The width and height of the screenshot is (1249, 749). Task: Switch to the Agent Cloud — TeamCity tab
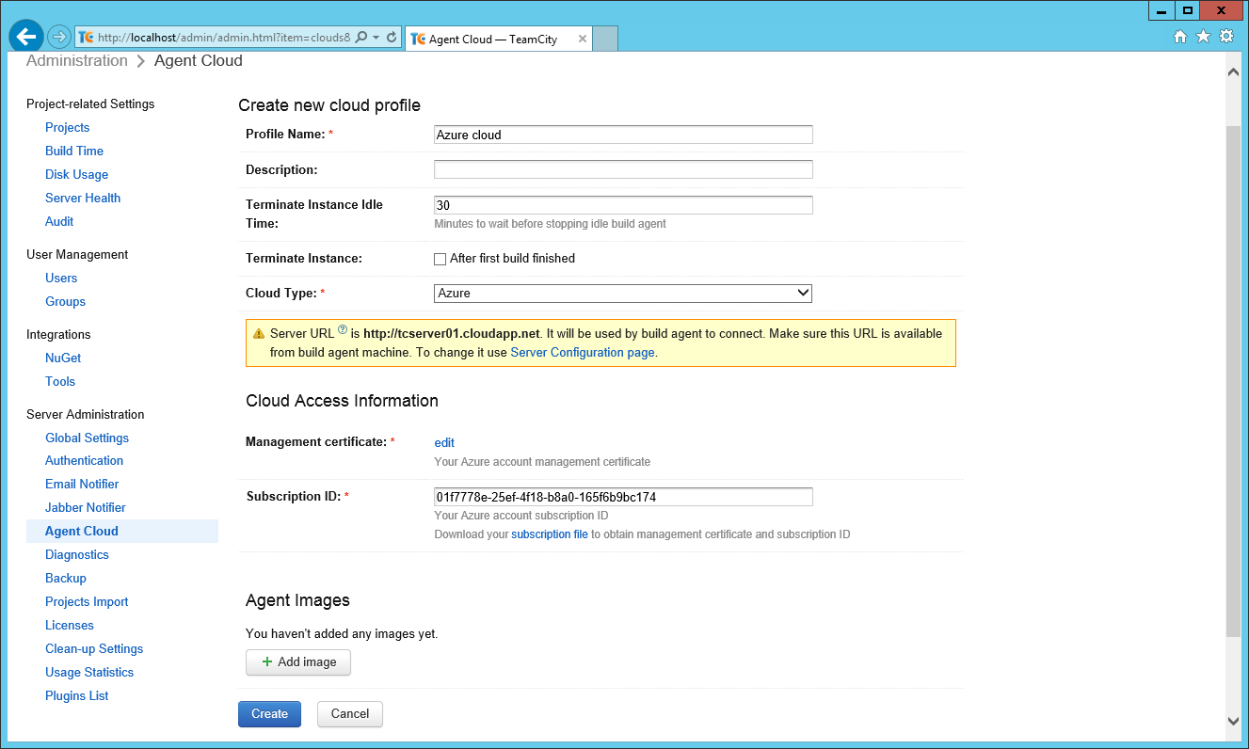coord(499,40)
